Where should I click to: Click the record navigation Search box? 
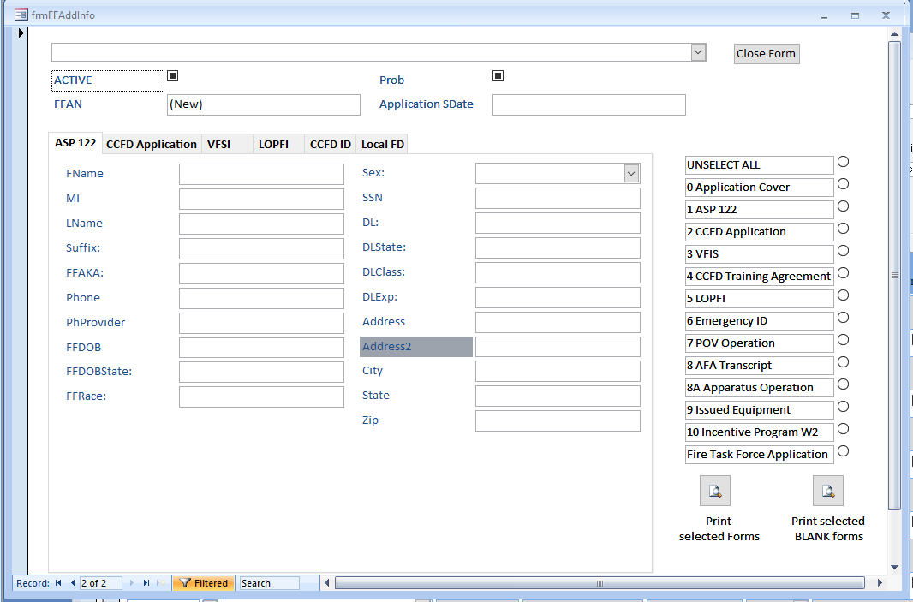coord(270,583)
